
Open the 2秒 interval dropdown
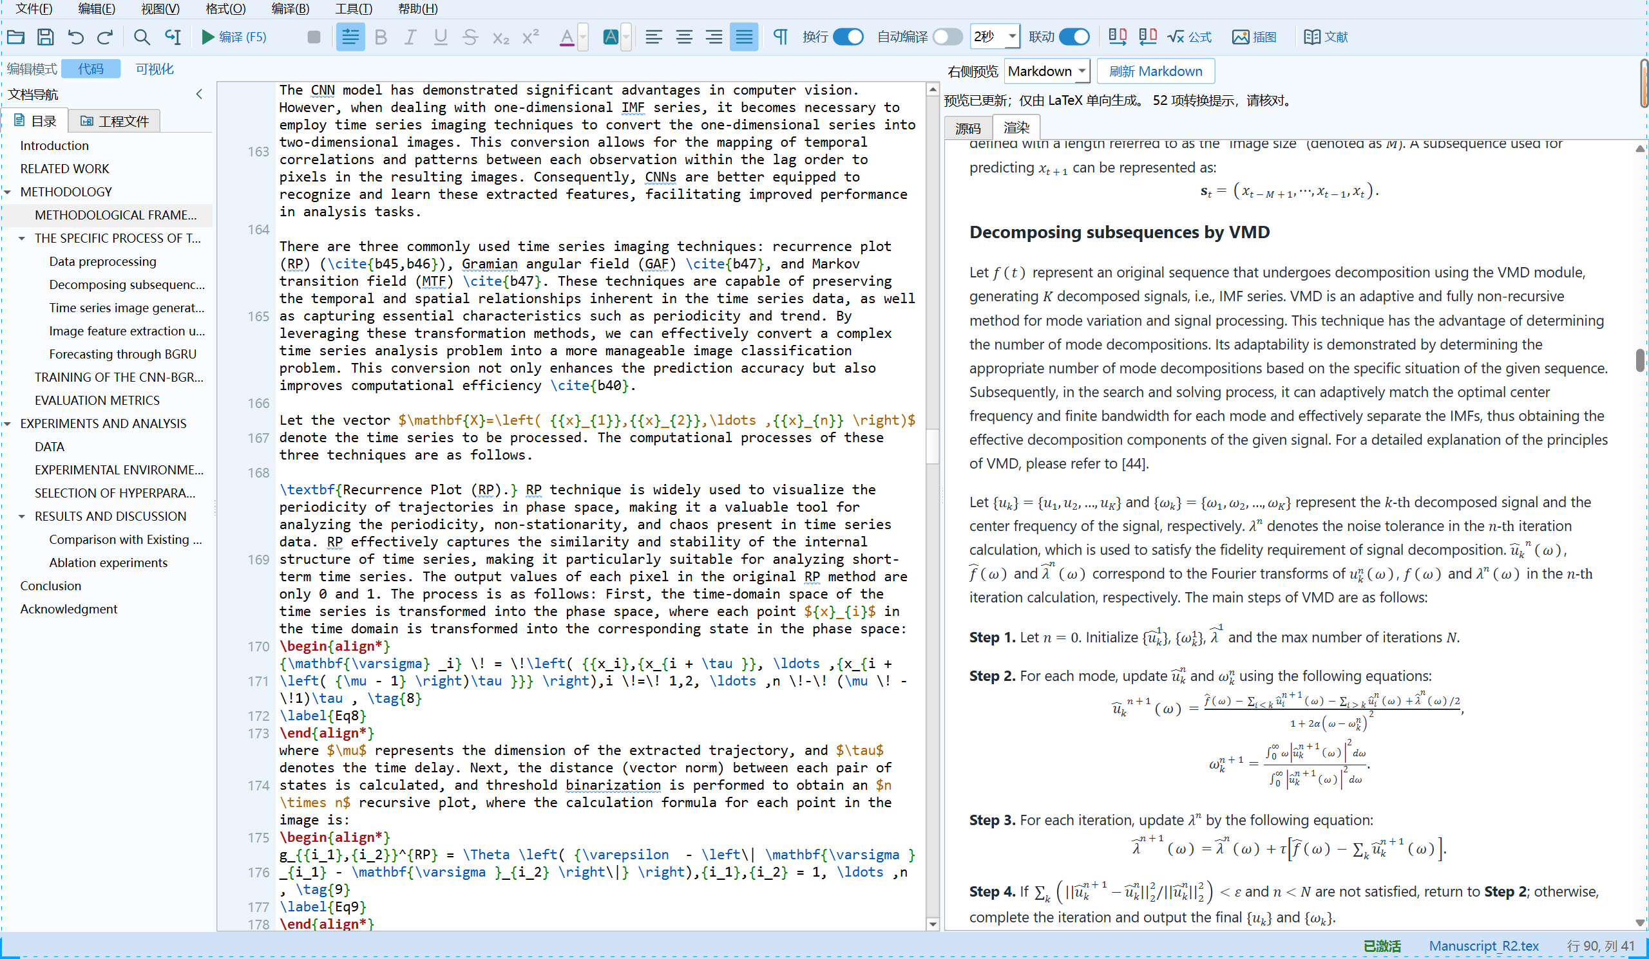pyautogui.click(x=1013, y=37)
